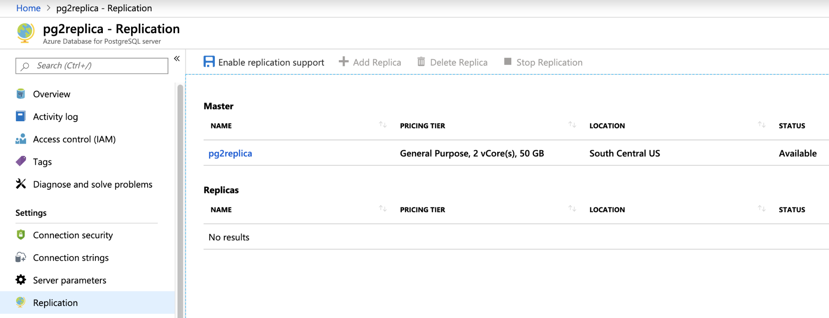
Task: Click the magnifier icon in the search box
Action: [25, 66]
